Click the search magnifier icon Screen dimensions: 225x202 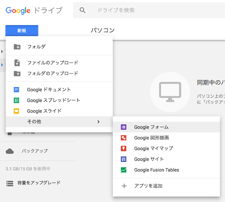pos(83,10)
